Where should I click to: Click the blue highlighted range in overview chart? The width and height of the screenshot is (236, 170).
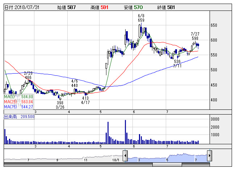(167, 157)
